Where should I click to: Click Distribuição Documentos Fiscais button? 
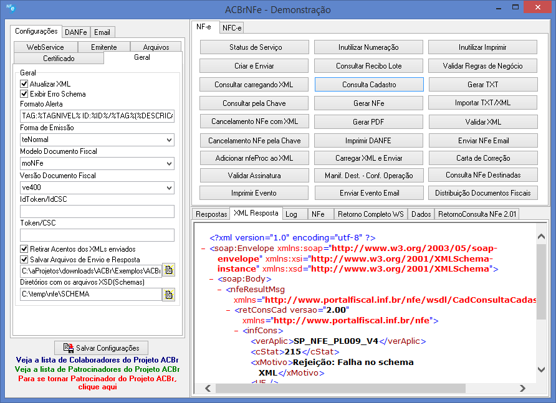(483, 193)
